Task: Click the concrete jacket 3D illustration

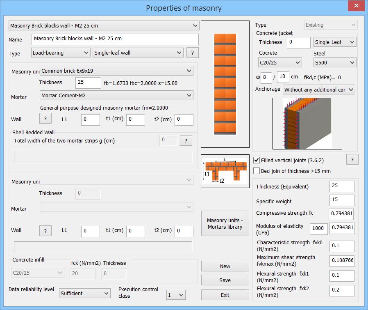Action: tap(307, 124)
